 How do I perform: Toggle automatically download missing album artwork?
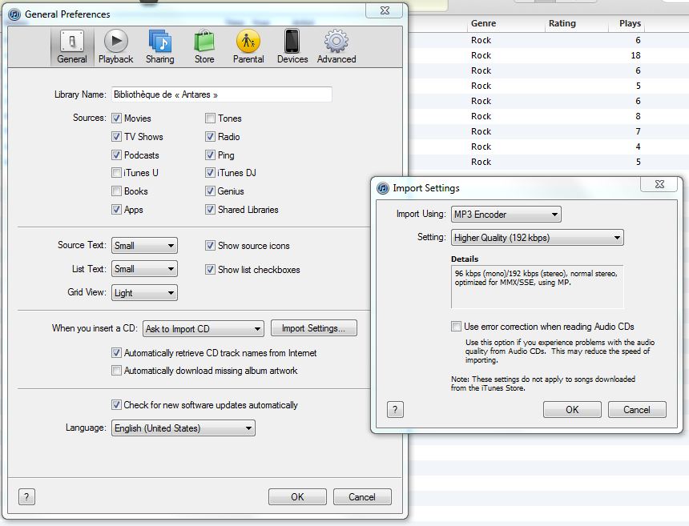(x=117, y=371)
